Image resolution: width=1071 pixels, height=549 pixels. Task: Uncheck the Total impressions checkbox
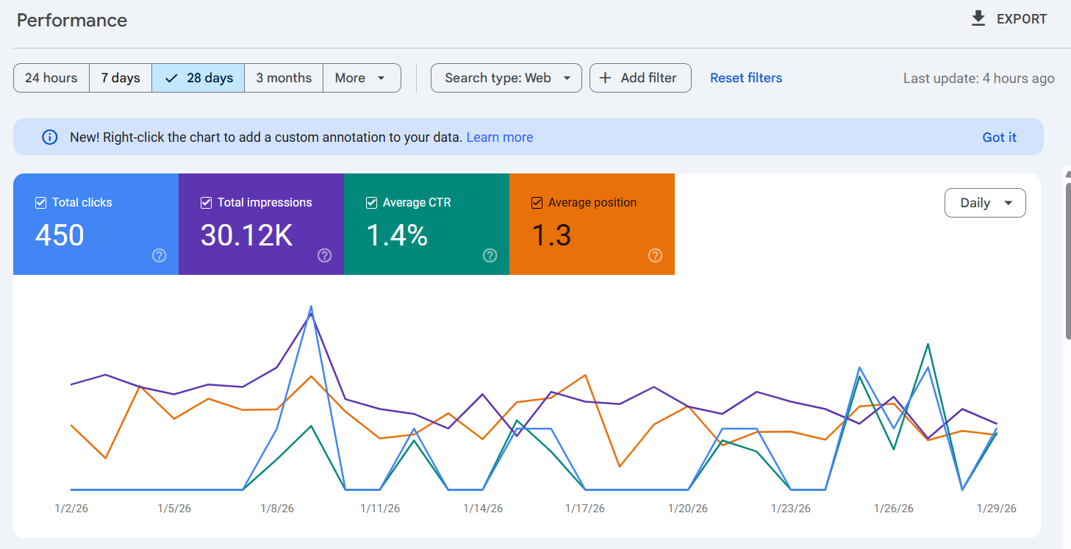(x=207, y=203)
